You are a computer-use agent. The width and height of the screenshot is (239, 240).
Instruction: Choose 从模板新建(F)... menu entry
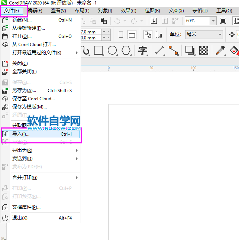click(41, 28)
